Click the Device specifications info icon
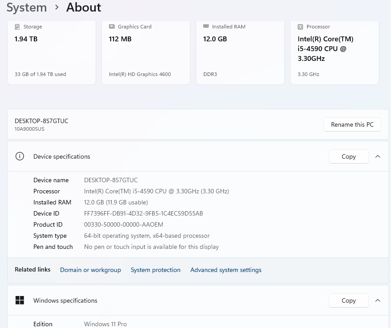This screenshot has width=392, height=328. [20, 156]
